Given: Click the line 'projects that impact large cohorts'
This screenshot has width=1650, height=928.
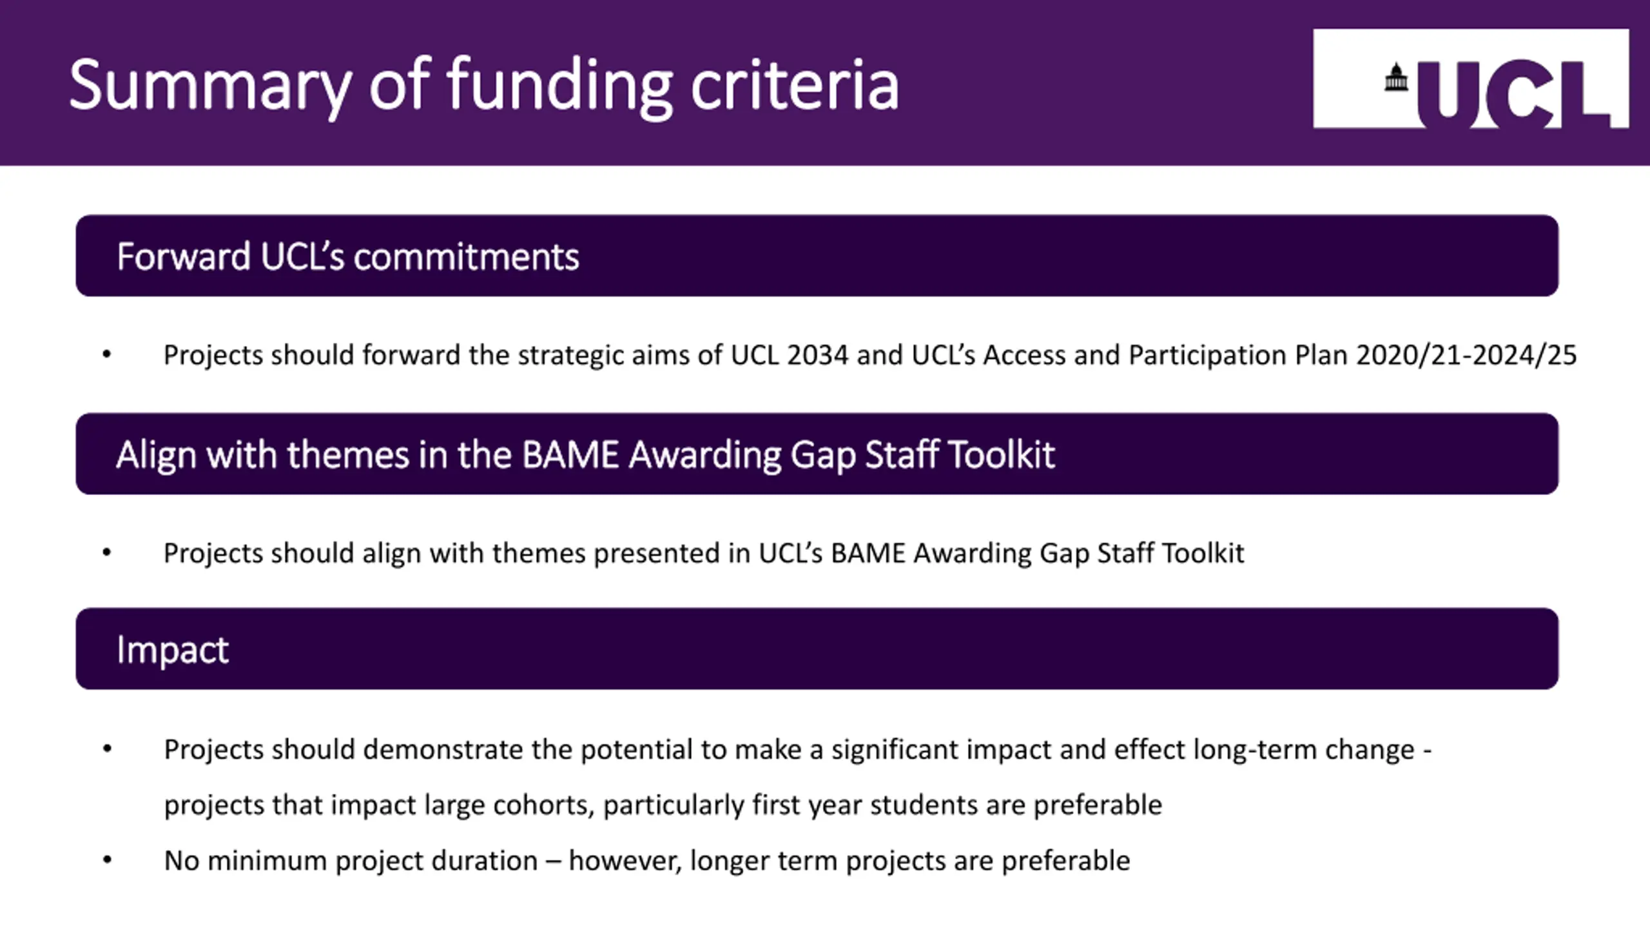Looking at the screenshot, I should (x=663, y=806).
